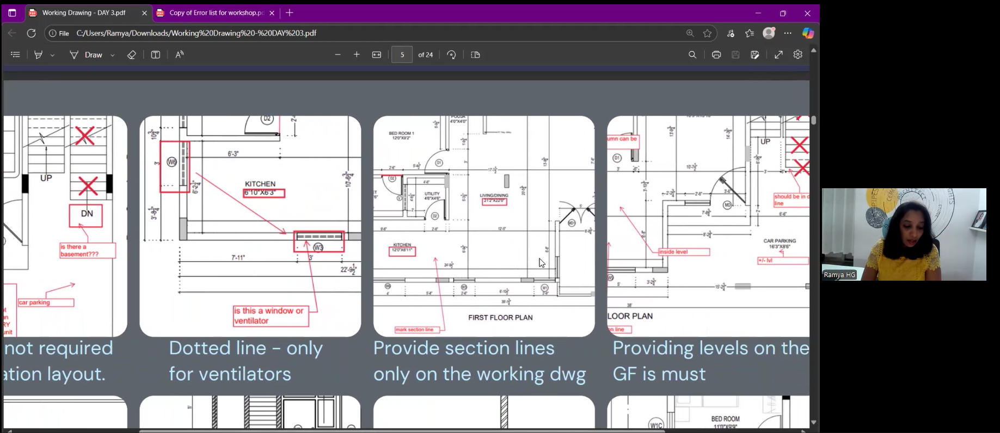Expand the Draw tool options arrow
Viewport: 1000px width, 433px height.
pyautogui.click(x=113, y=55)
